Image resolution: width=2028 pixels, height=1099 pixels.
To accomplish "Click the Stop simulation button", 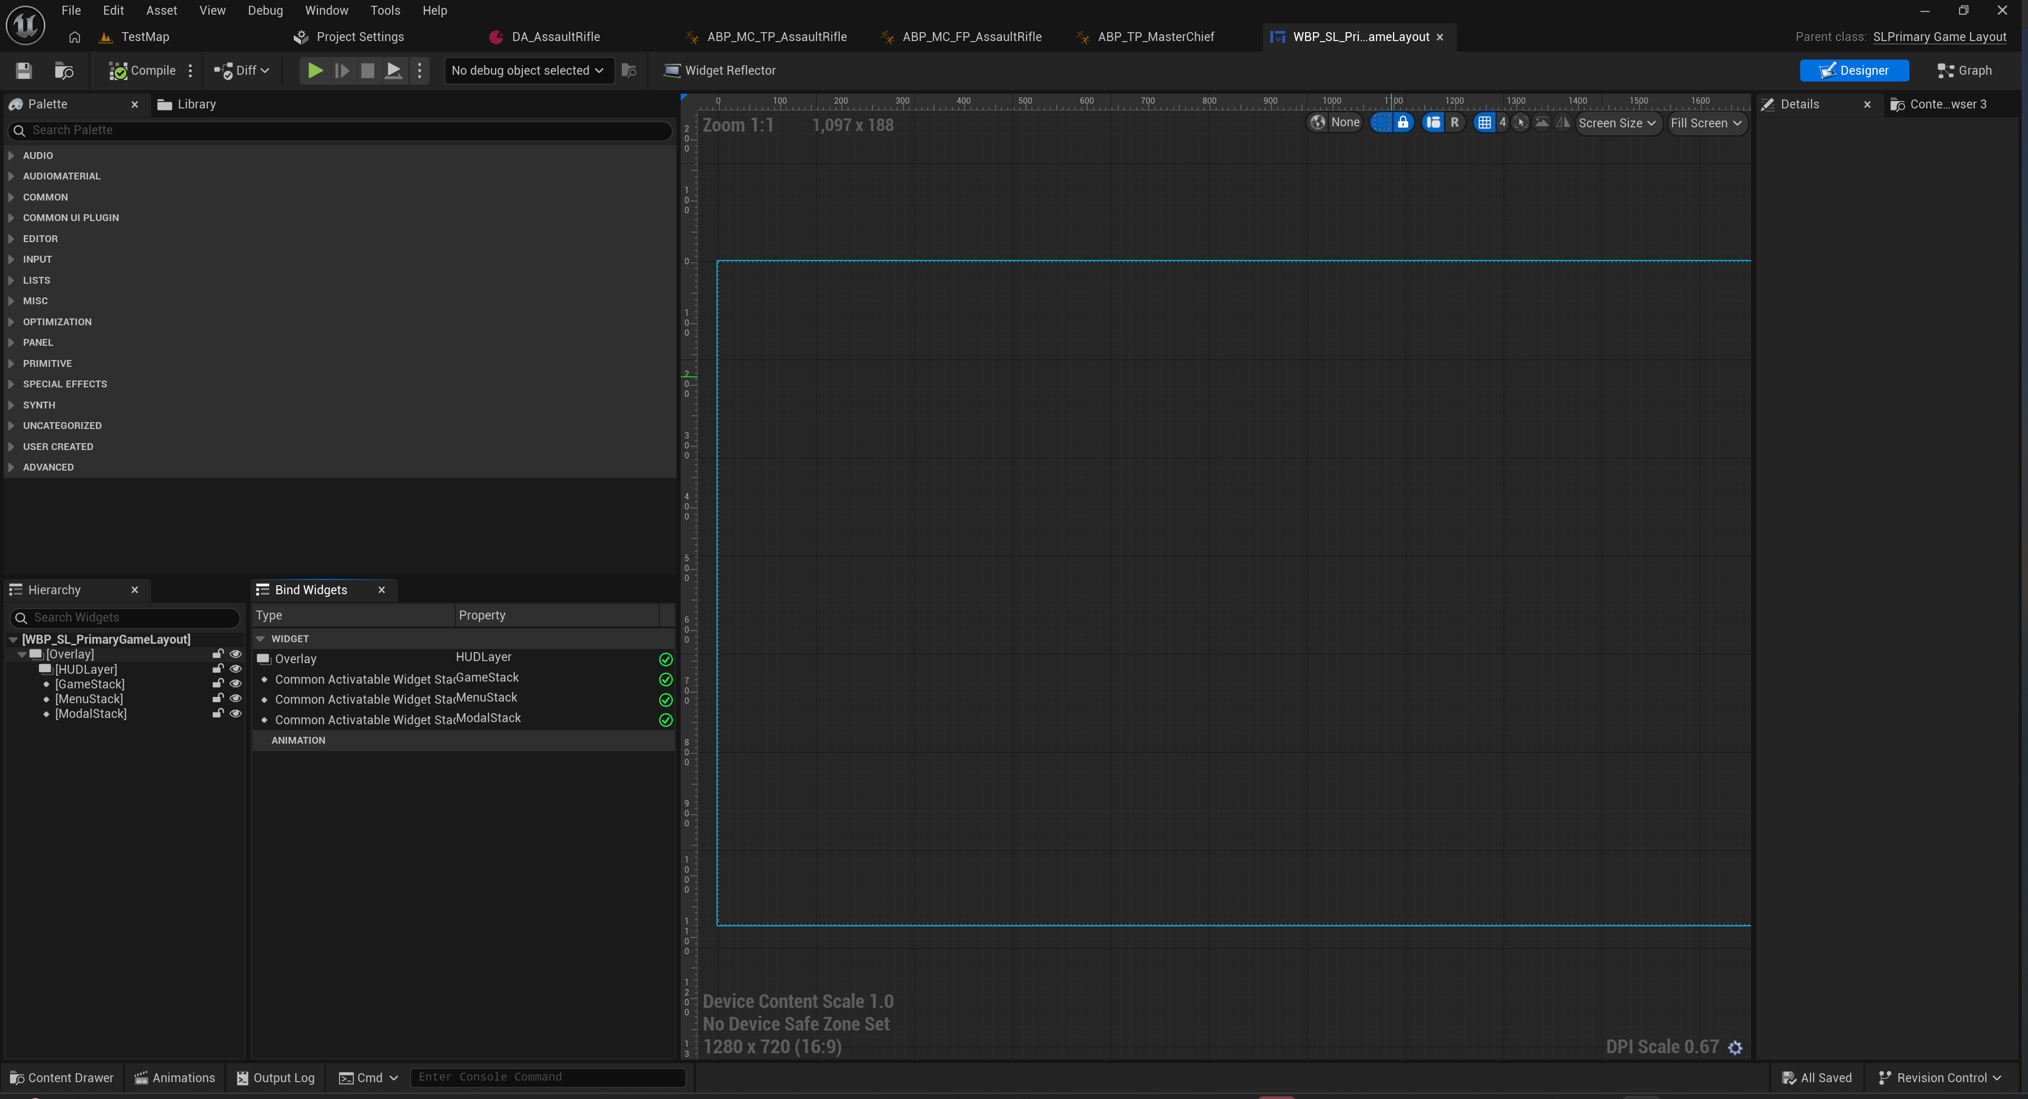I will click(367, 71).
